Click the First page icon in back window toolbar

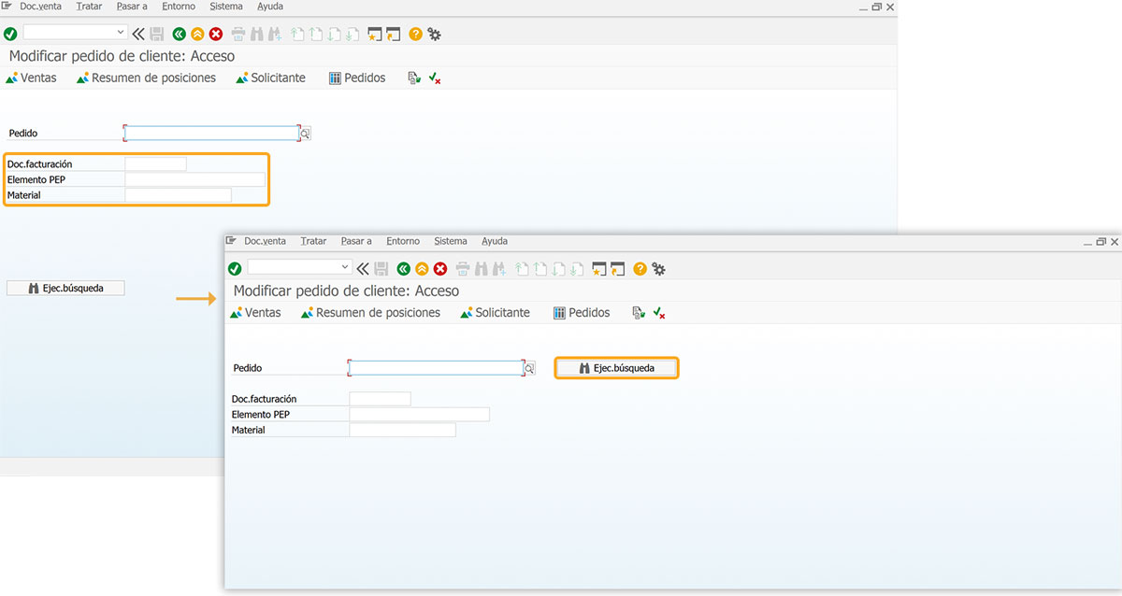pos(298,34)
